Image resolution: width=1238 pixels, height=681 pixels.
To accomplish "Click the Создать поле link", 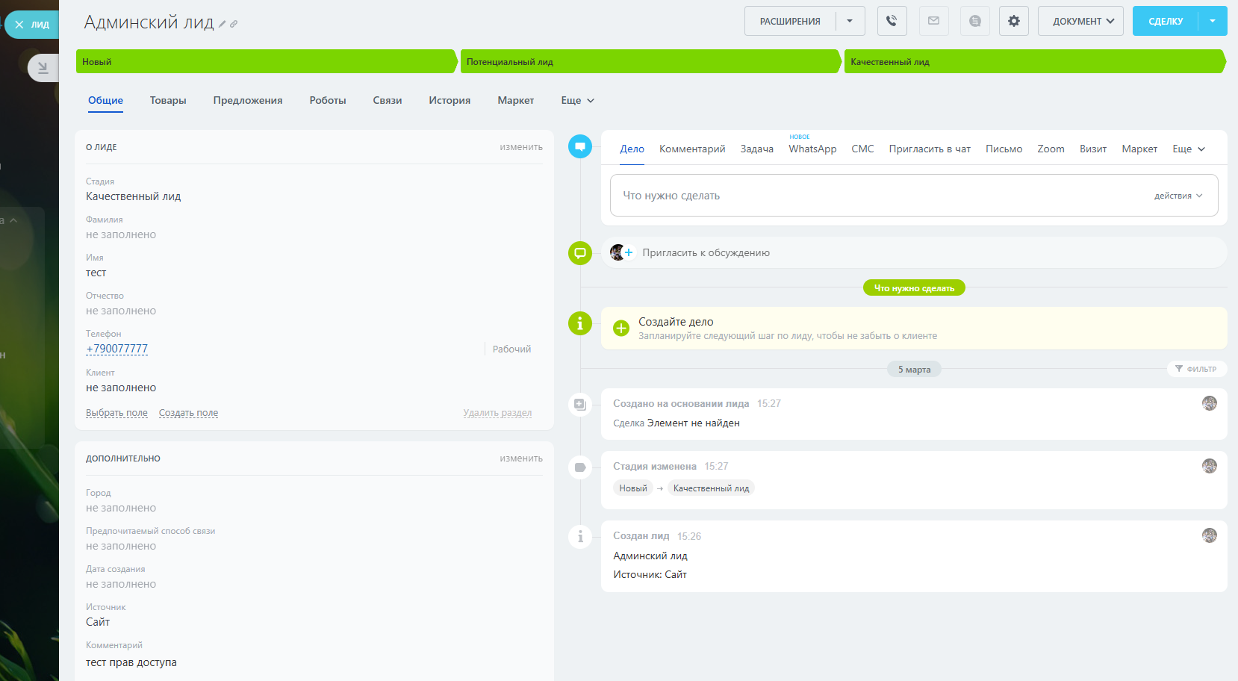I will point(188,413).
